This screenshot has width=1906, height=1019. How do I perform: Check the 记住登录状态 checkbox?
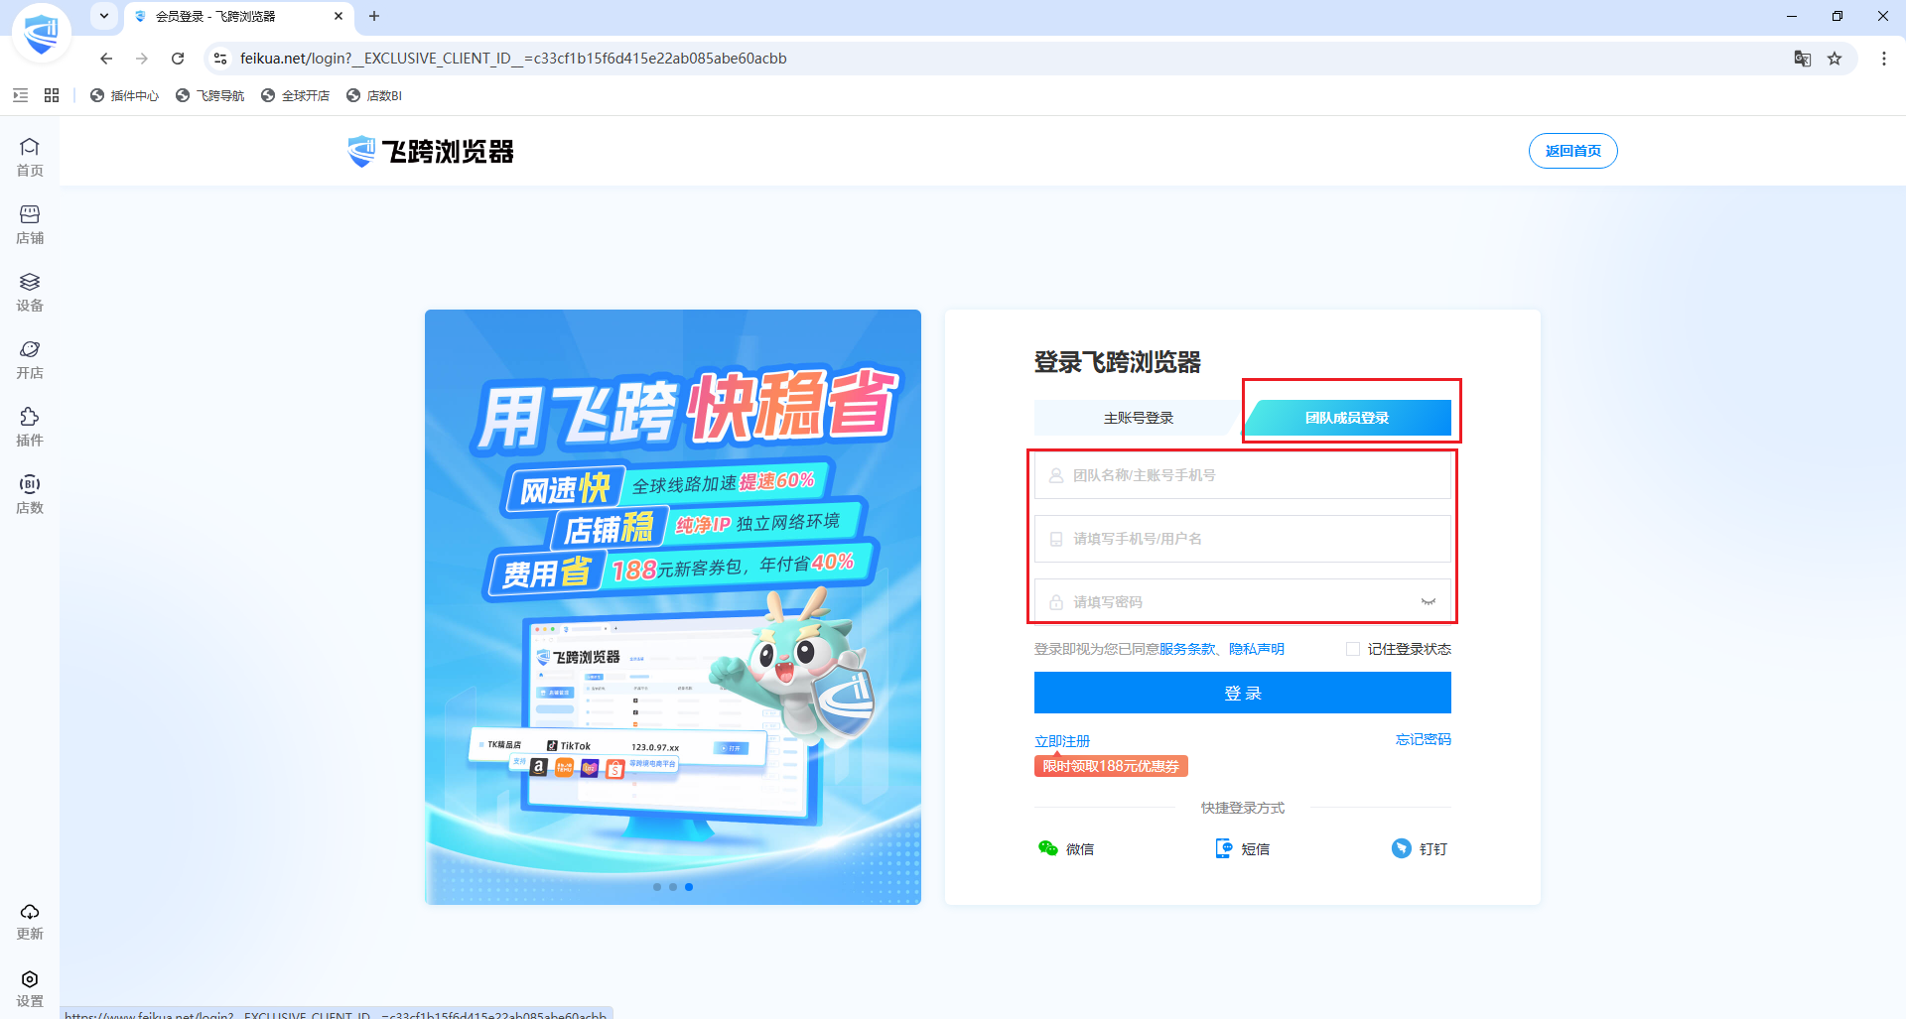tap(1353, 649)
